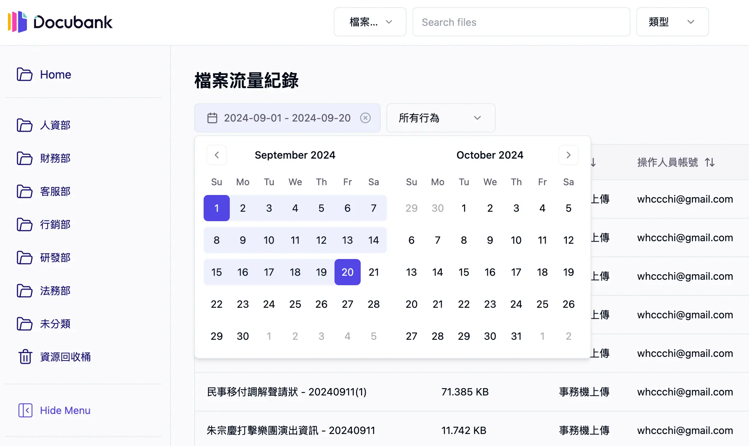Open the 檔案 filter dropdown
The height and width of the screenshot is (446, 749).
[370, 22]
